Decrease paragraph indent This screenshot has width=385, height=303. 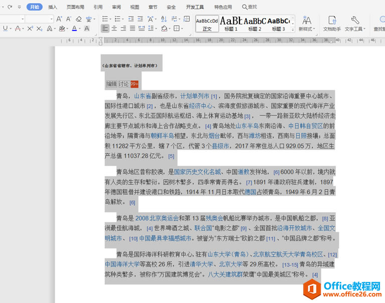click(x=131, y=19)
